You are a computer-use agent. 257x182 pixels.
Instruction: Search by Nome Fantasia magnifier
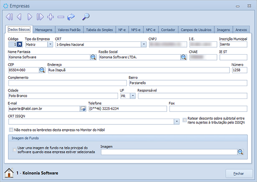point(93,57)
